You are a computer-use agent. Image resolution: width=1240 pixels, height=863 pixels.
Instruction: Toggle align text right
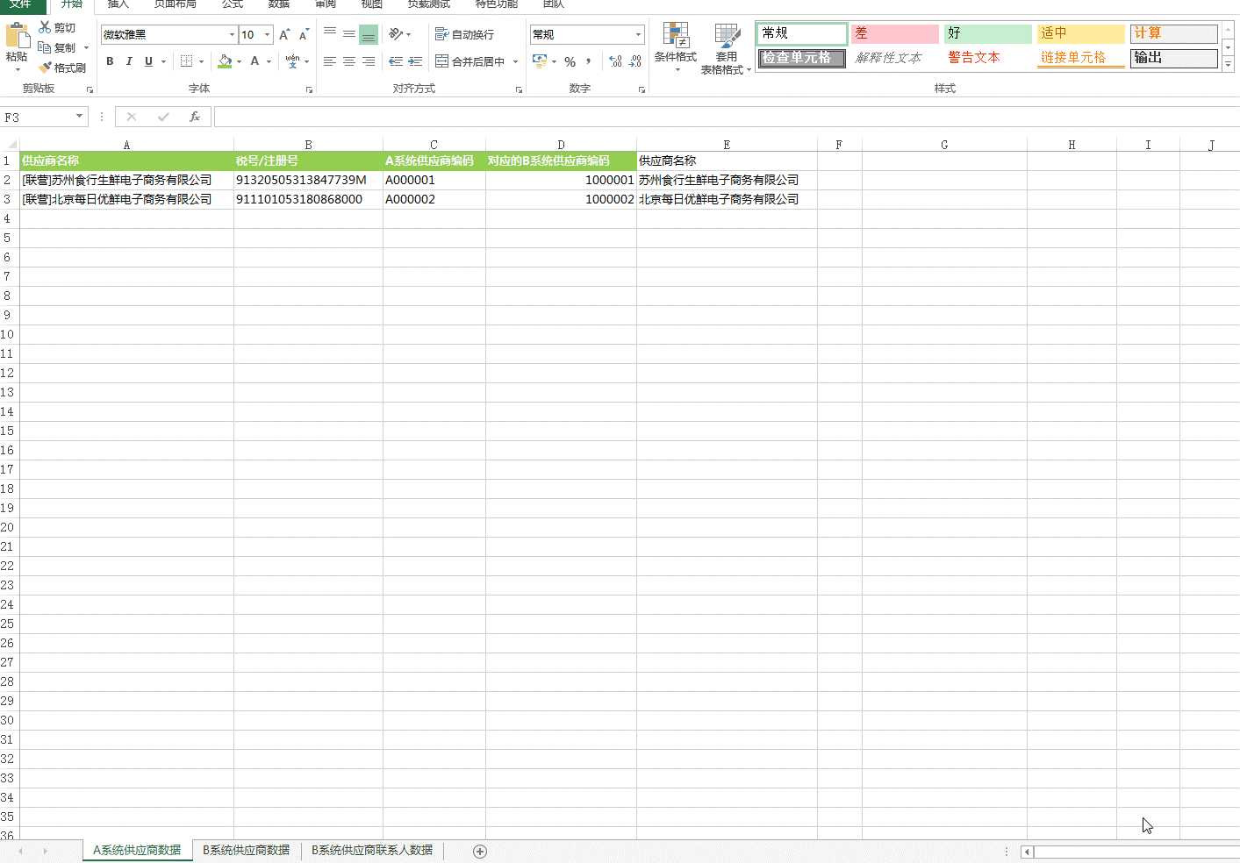point(369,61)
